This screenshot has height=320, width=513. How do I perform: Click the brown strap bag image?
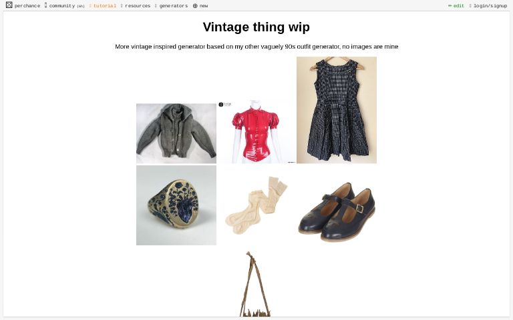(x=255, y=283)
